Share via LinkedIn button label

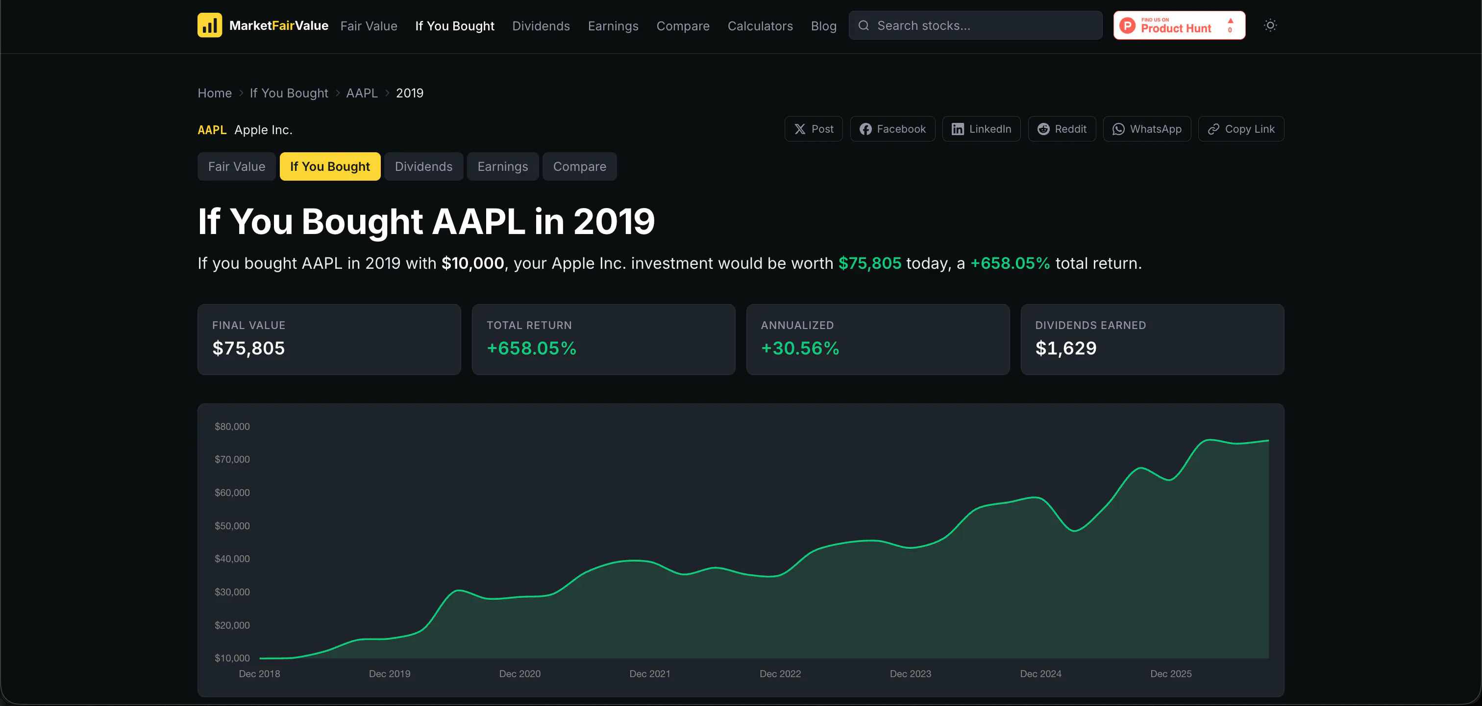(989, 129)
